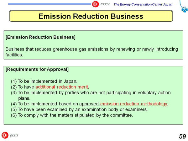Select "The Energy Conservation Center Japan" header text
Screen dimensions: 188x141
(x=143, y=4)
